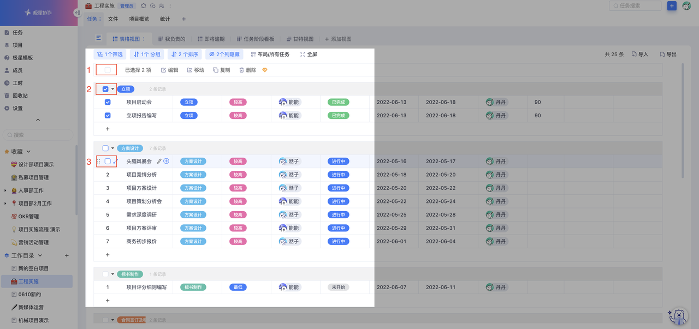Image resolution: width=699 pixels, height=329 pixels.
Task: Open the 1个 分组 grouping button
Action: click(x=147, y=55)
